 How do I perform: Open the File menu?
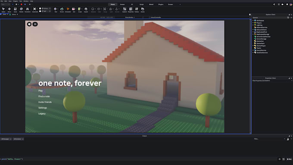(2, 1)
